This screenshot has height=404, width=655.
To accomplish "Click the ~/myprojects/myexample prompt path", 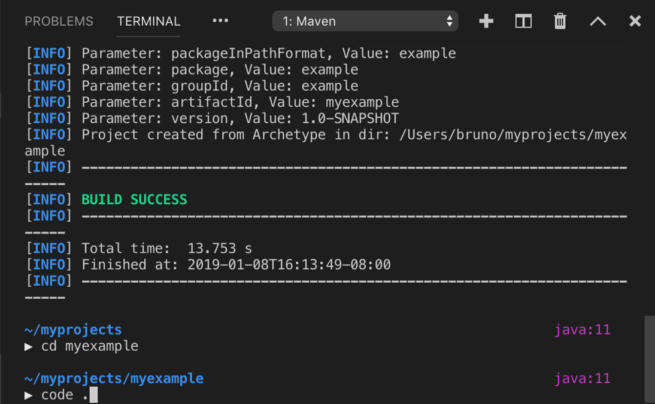I will [x=114, y=379].
